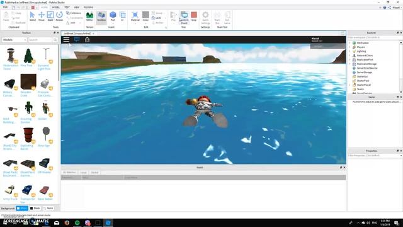Select ServerStorage in Explorer
This screenshot has height=227, width=403.
(x=365, y=73)
